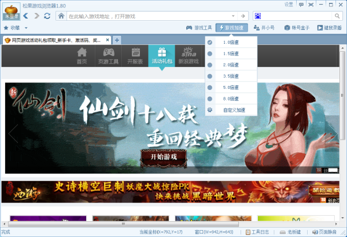
Task: Open the 游戏工具 game tools
Action: (199, 27)
